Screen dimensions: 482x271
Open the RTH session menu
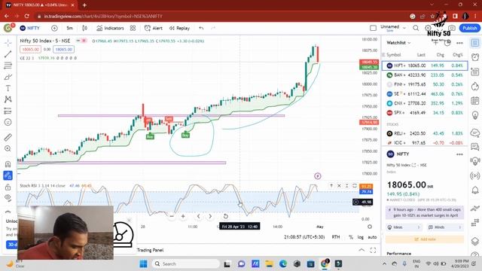coord(336,237)
